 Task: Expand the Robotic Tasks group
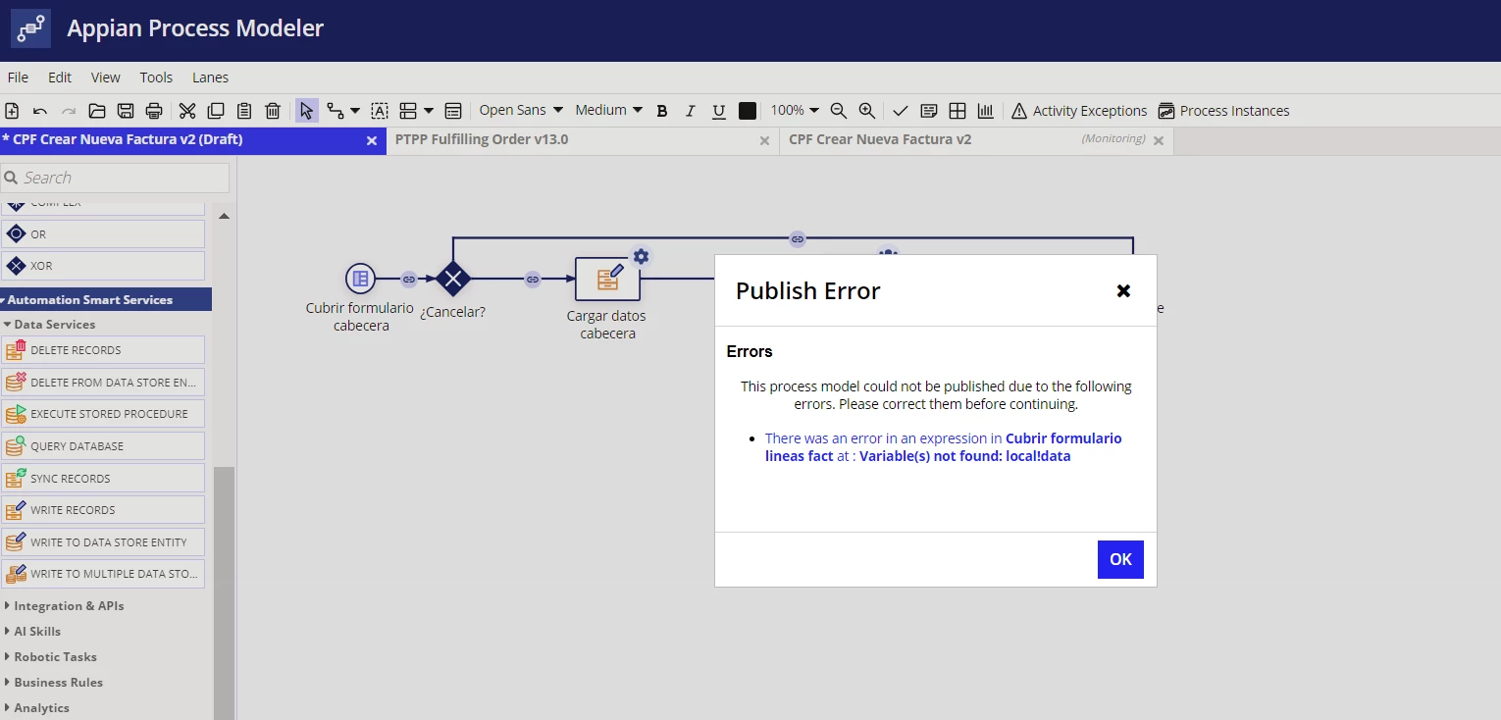click(50, 657)
